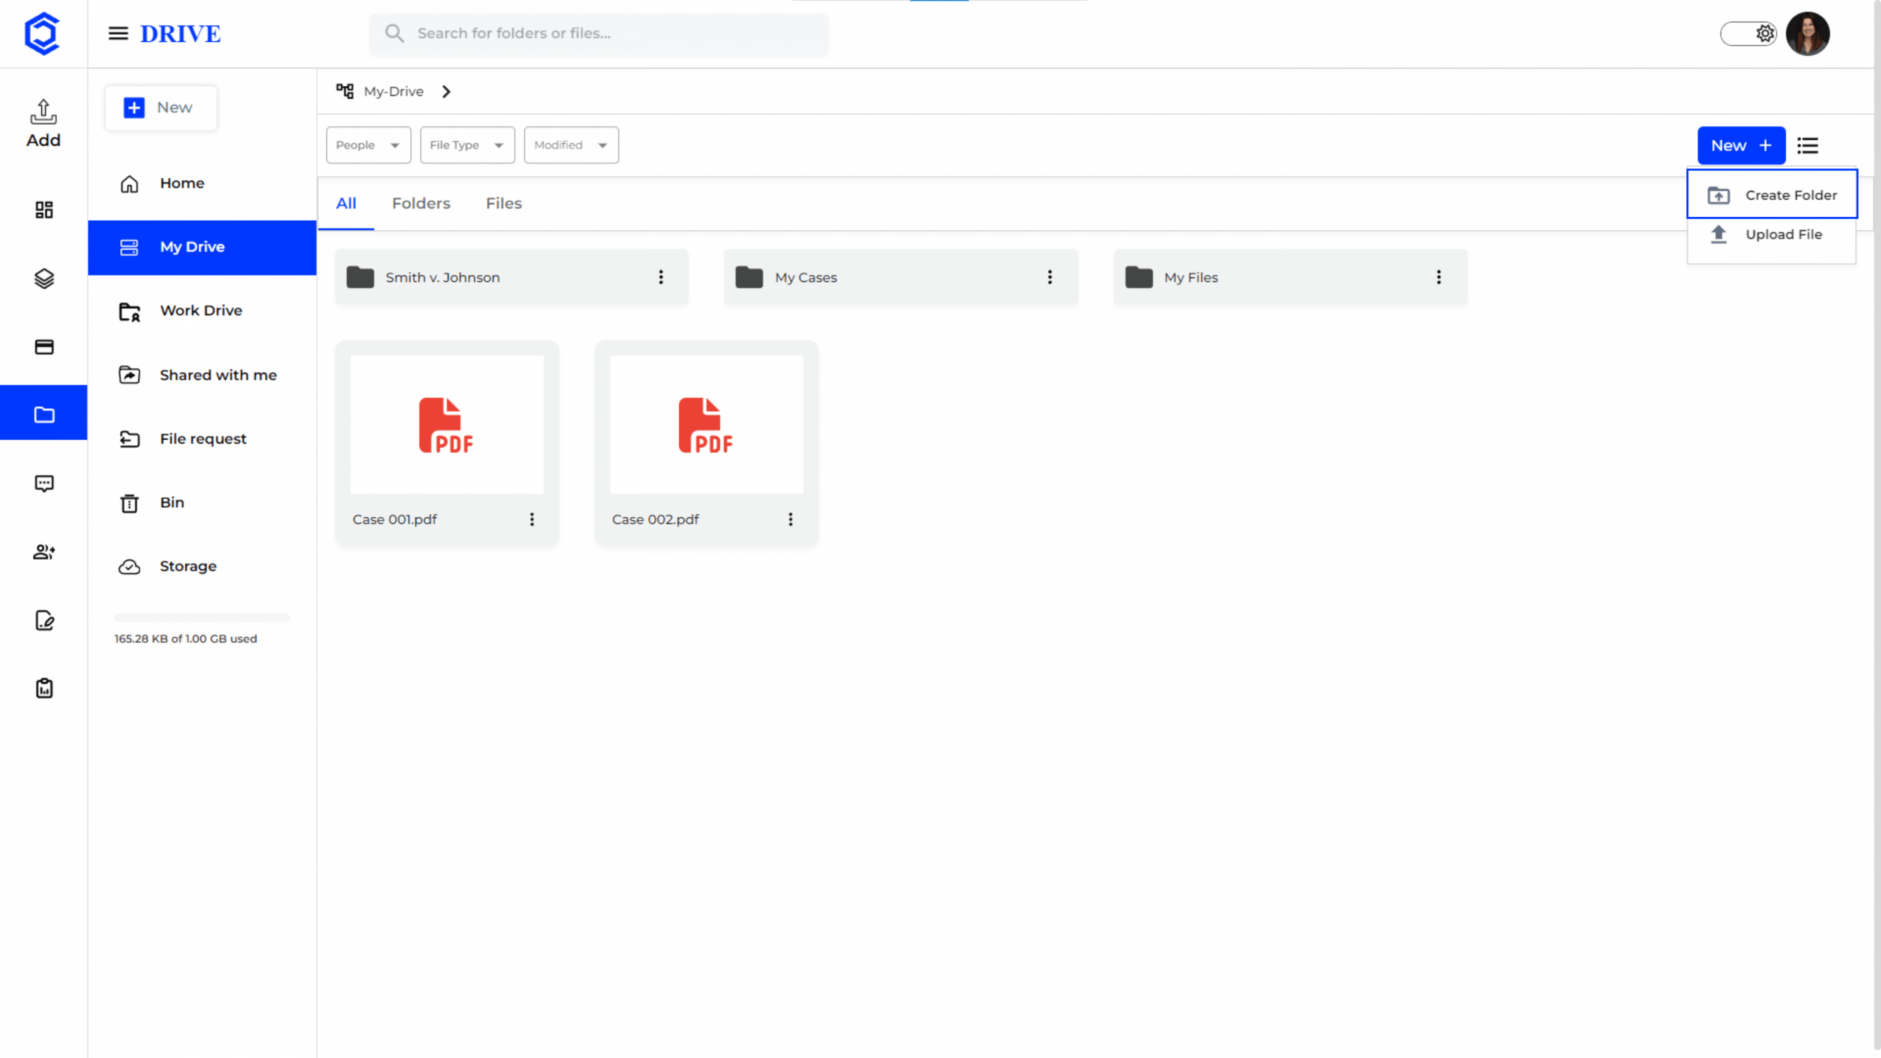This screenshot has width=1881, height=1058.
Task: Click the search magnifier icon
Action: click(x=394, y=33)
